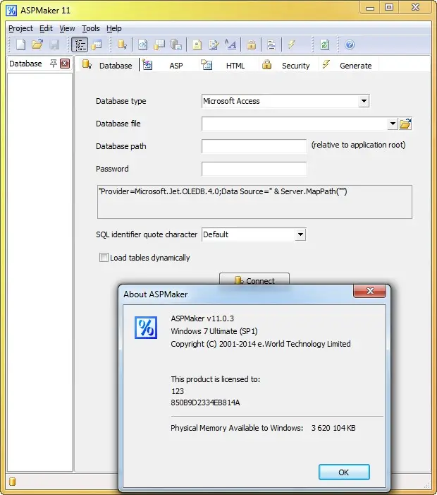Click the license key '850B9D2334EB814A'
This screenshot has width=437, height=495.
pos(205,402)
